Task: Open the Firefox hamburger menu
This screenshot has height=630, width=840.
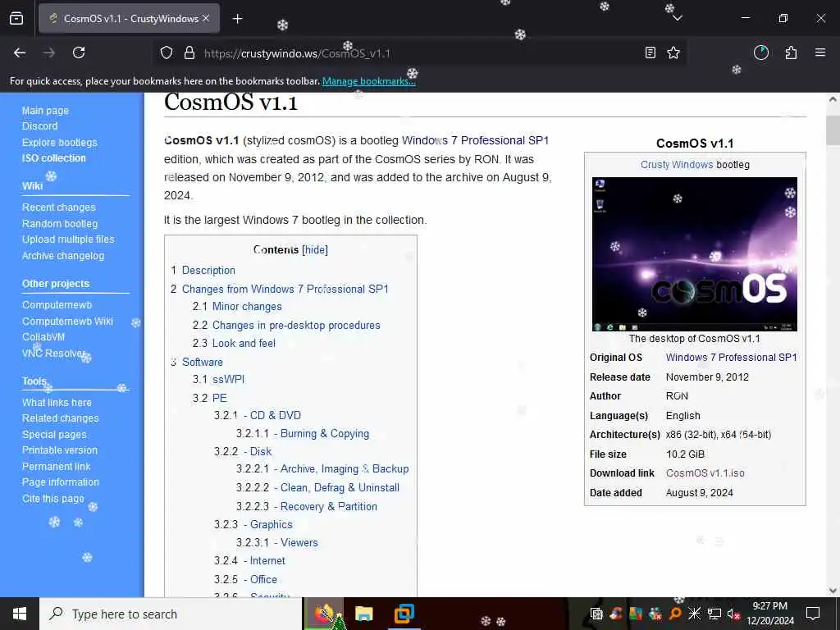Action: click(x=820, y=52)
